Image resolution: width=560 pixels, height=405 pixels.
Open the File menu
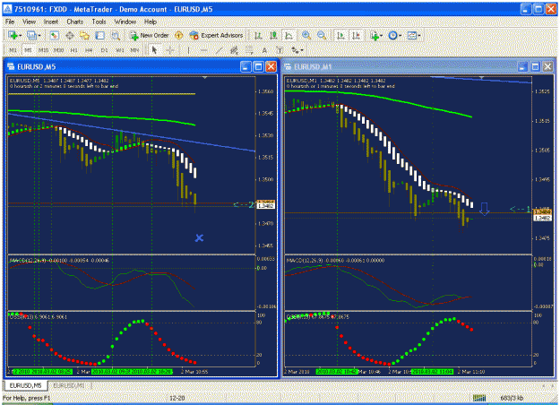[x=10, y=22]
